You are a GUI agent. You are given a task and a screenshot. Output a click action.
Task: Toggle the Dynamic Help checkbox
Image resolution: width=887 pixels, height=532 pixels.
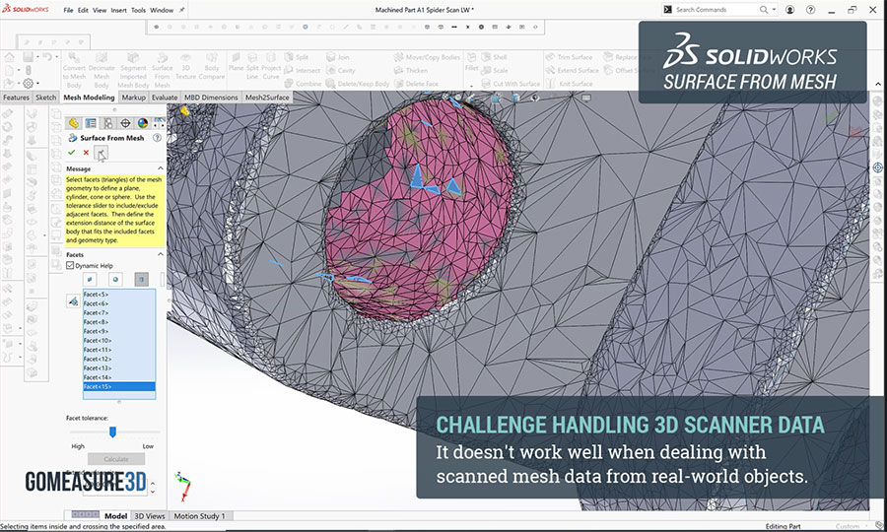(71, 265)
